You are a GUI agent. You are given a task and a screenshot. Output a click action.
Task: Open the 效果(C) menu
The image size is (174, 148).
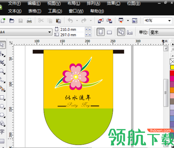[113, 4]
